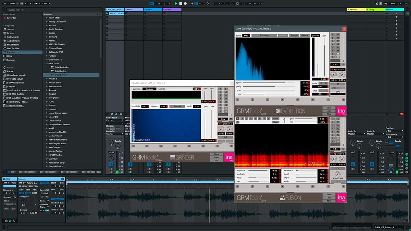Start playback with the green Play button

pyautogui.click(x=176, y=3)
